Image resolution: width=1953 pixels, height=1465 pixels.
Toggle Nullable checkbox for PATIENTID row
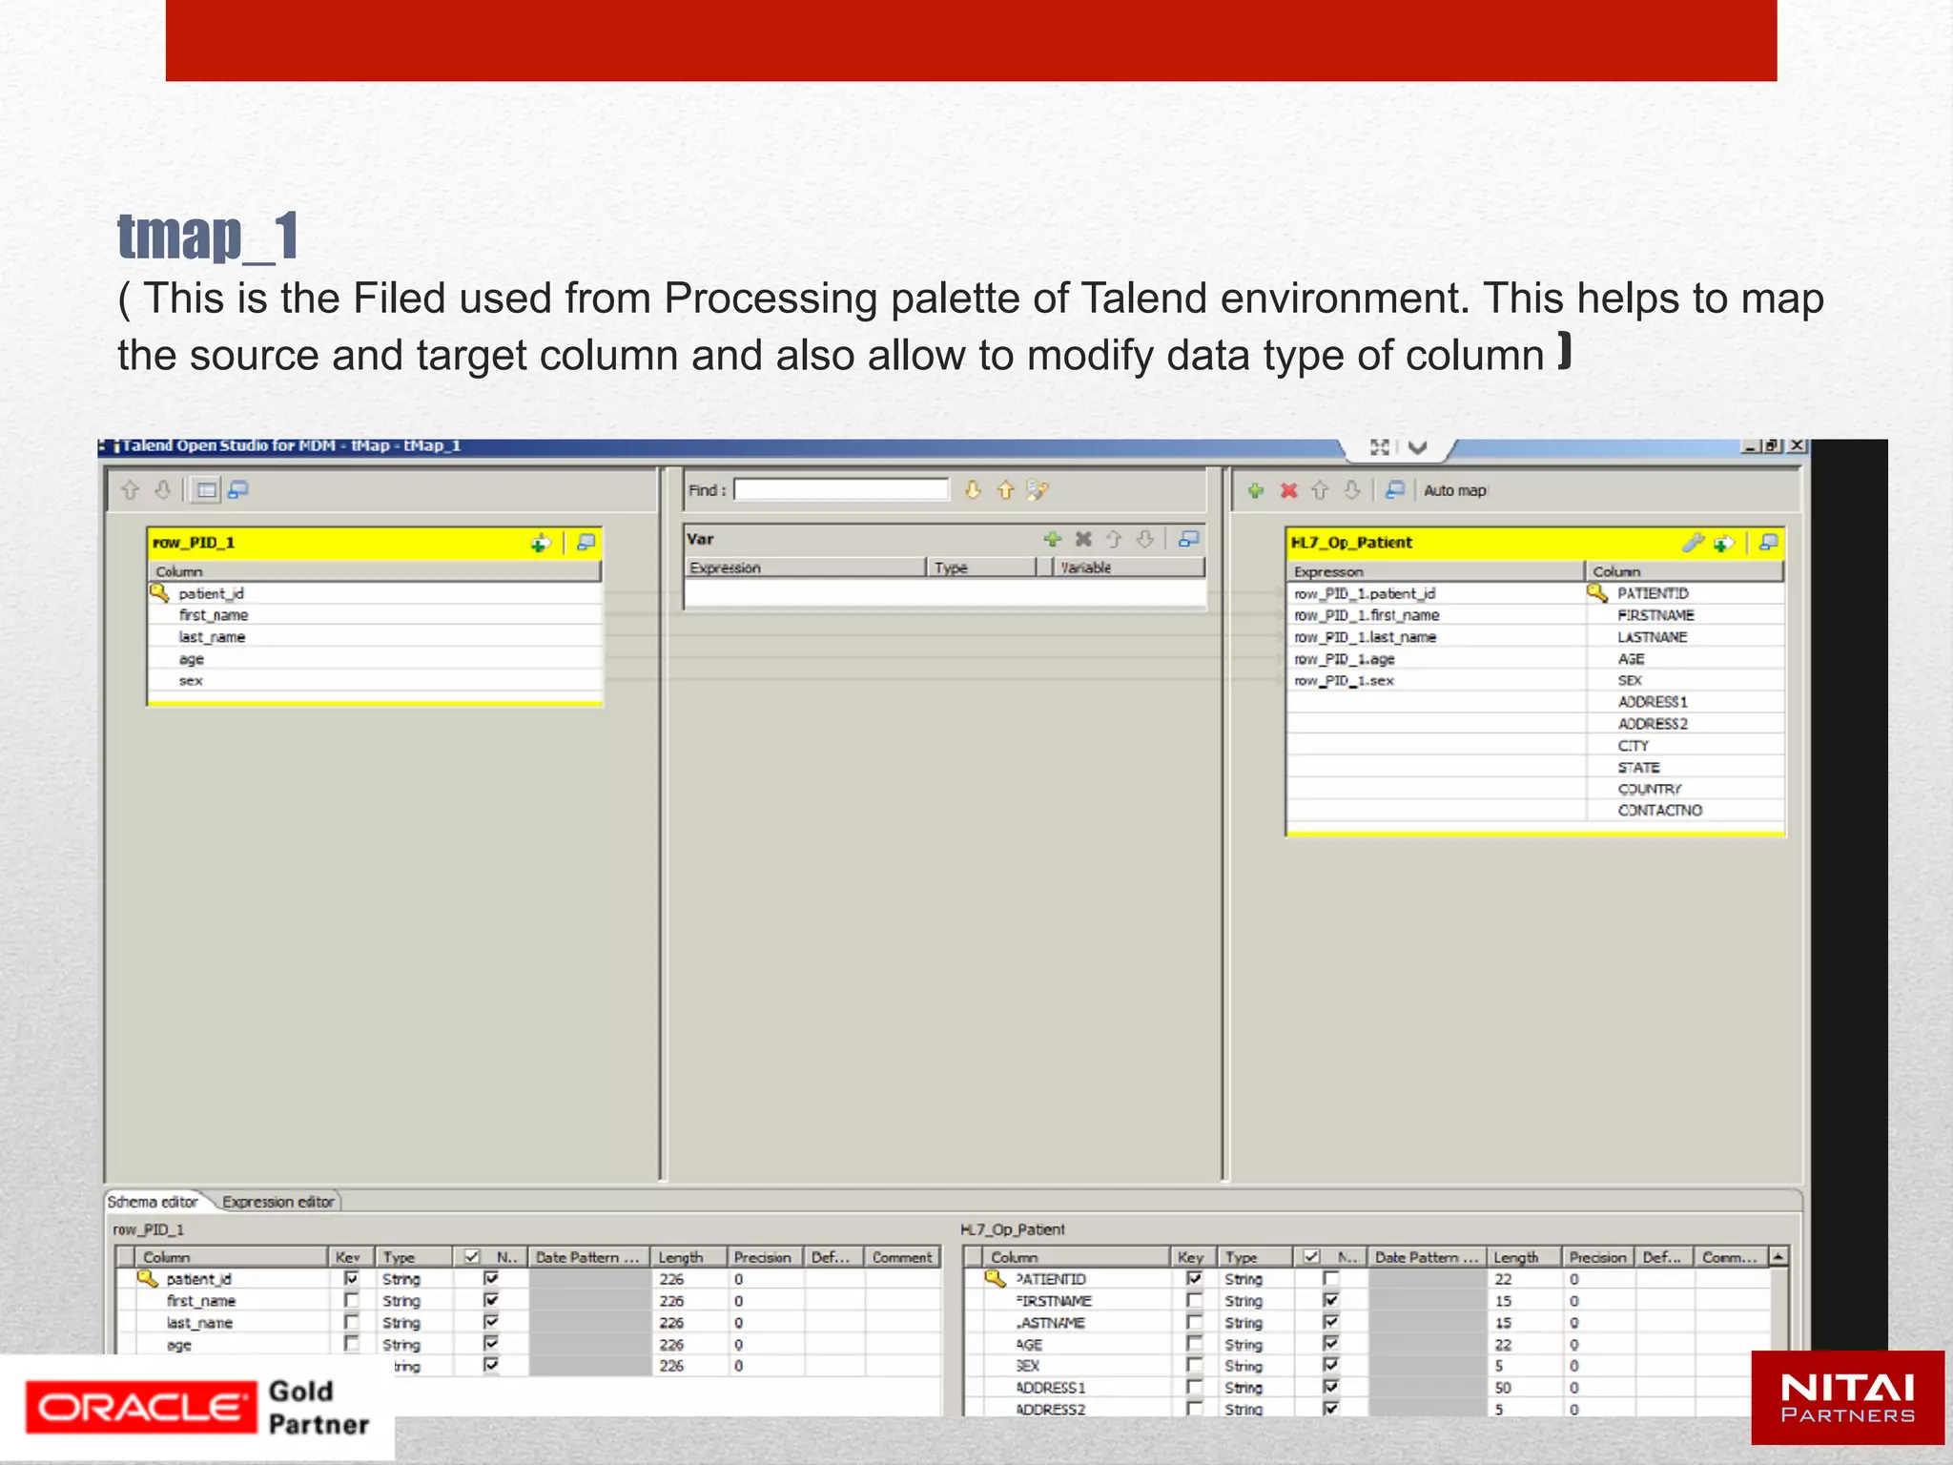(1331, 1279)
